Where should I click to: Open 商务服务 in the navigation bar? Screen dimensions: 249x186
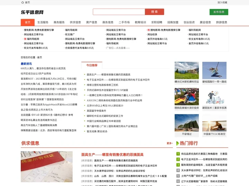tap(59, 22)
